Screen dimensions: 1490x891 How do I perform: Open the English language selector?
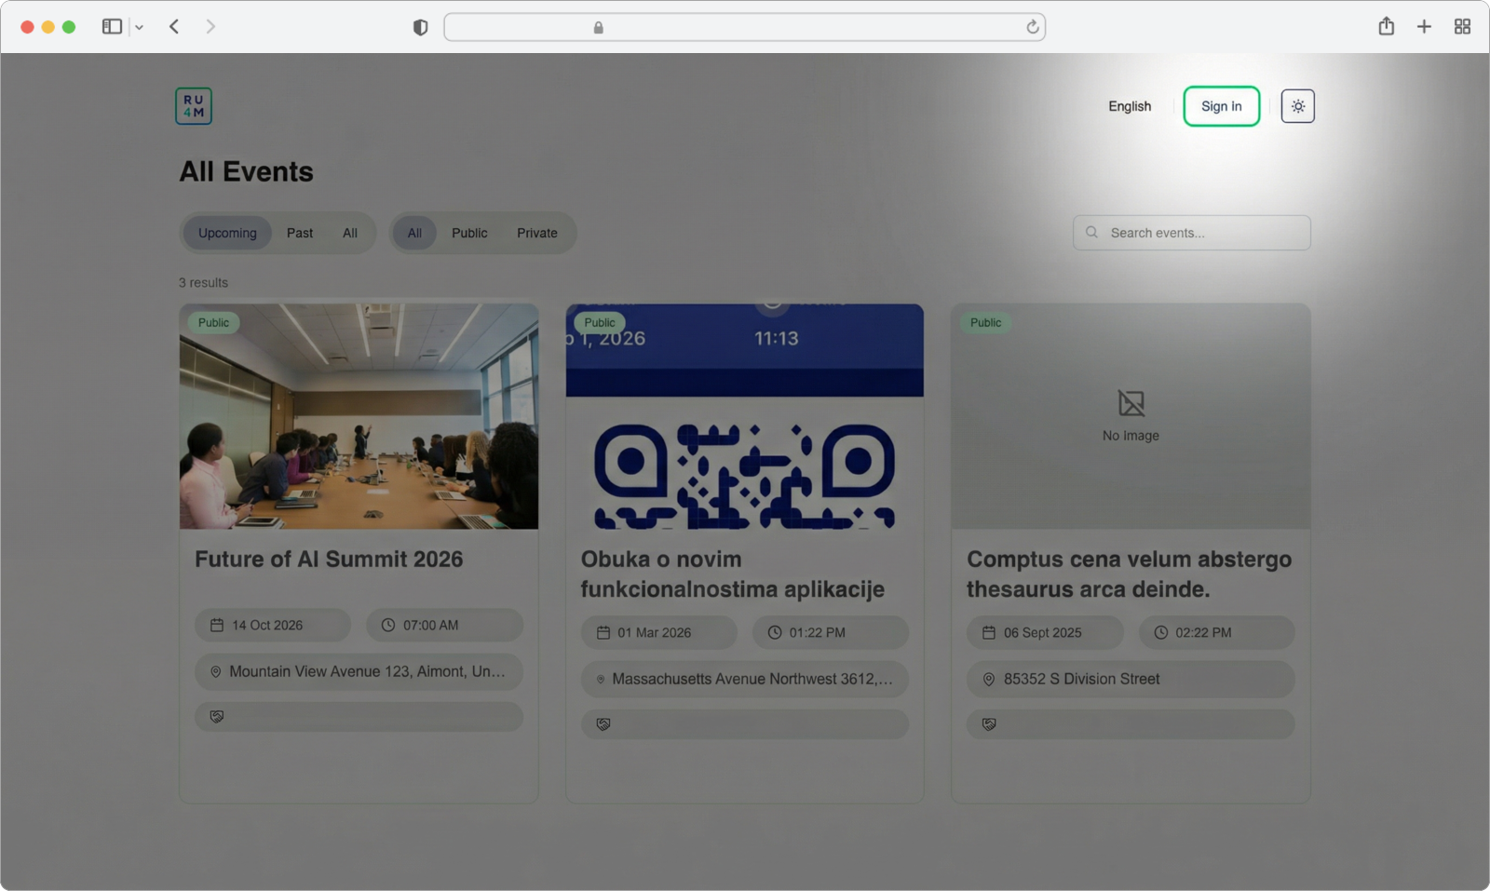click(1129, 105)
